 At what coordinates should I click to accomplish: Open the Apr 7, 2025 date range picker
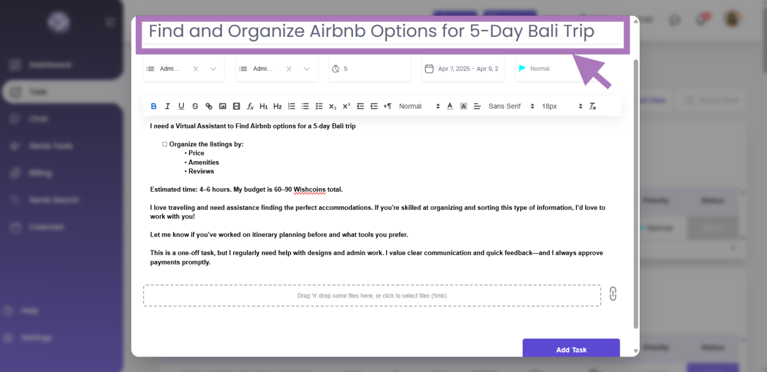(463, 68)
